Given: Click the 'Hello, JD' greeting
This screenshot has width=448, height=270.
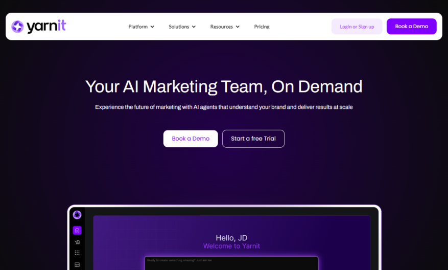Looking at the screenshot, I should pos(231,238).
